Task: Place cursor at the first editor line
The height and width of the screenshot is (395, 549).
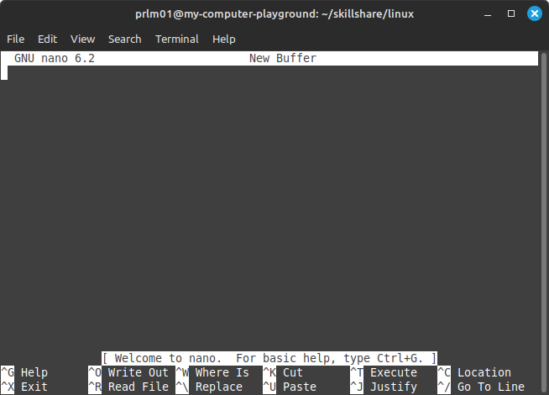Action: [x=269, y=72]
